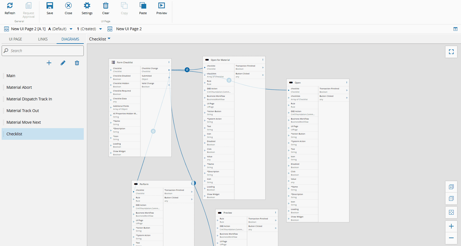The height and width of the screenshot is (246, 461).
Task: Zoom out on the diagram canvas
Action: tap(451, 238)
